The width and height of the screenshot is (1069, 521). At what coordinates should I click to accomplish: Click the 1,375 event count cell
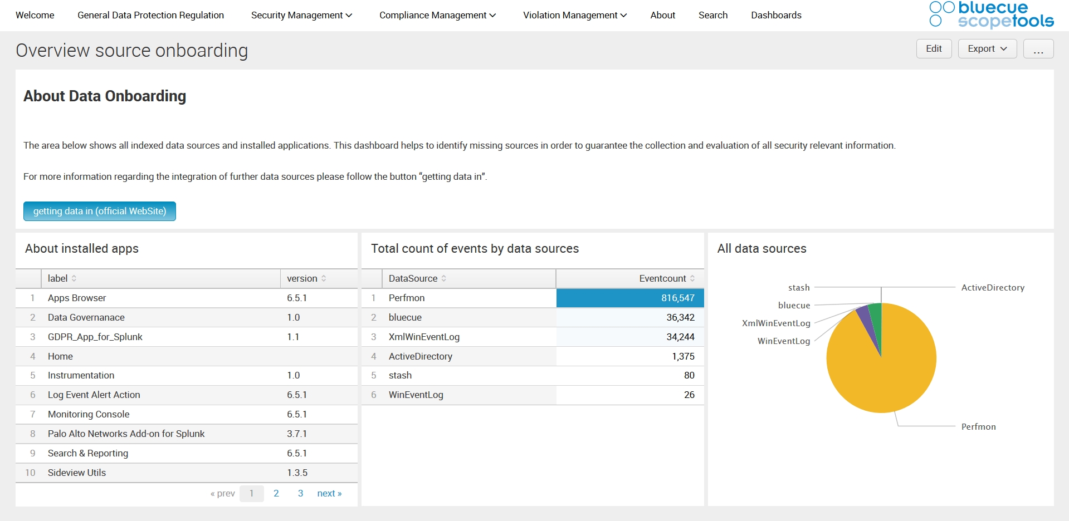(630, 356)
